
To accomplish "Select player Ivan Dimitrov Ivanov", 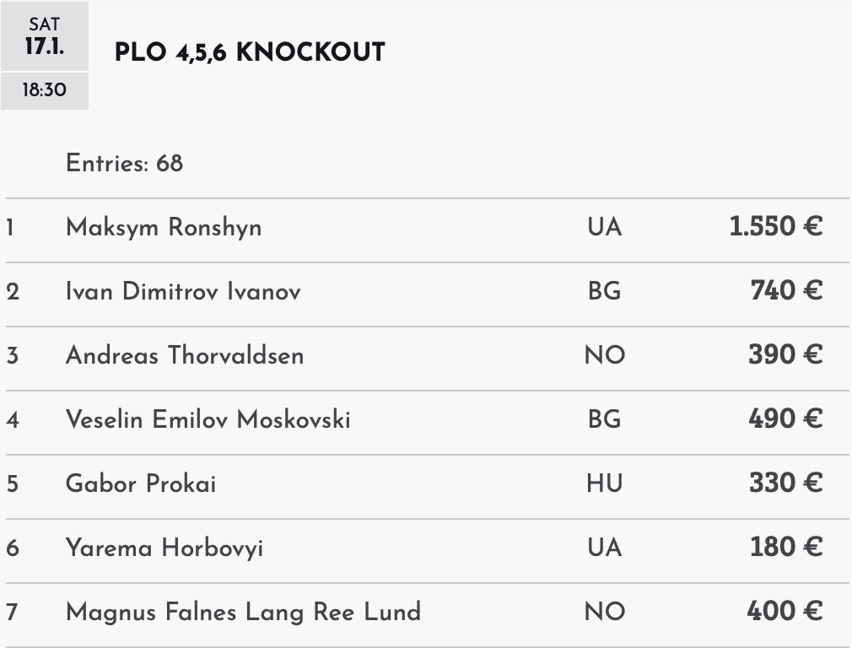I will (x=183, y=292).
